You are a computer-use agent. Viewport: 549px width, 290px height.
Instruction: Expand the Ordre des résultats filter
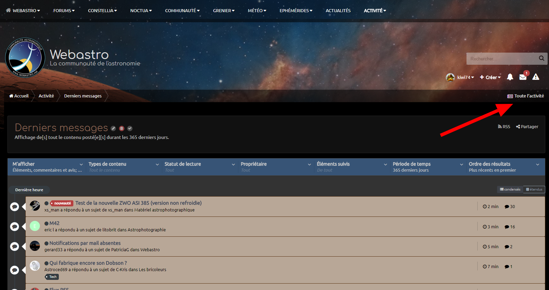pyautogui.click(x=504, y=167)
